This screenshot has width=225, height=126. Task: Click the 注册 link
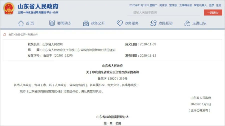(218, 5)
